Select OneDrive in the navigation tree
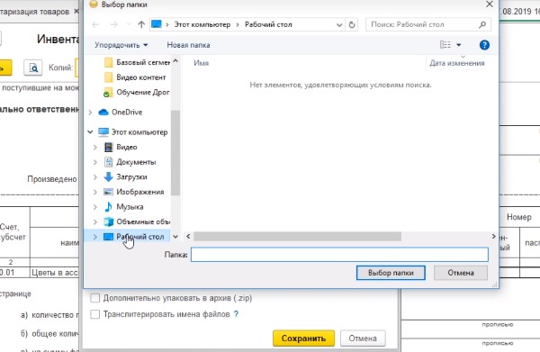This screenshot has width=540, height=352. [x=127, y=113]
